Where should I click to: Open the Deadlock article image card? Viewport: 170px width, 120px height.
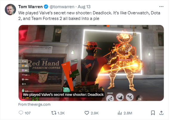[91, 63]
